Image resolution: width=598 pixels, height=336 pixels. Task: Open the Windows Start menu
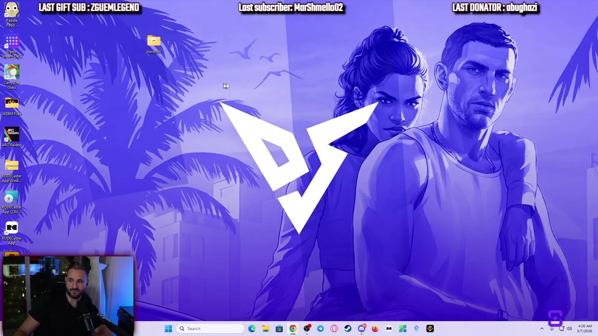pyautogui.click(x=168, y=329)
